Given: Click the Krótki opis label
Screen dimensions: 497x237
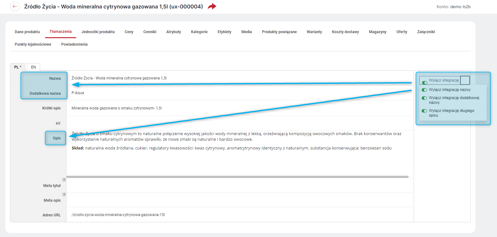Looking at the screenshot, I should 51,108.
